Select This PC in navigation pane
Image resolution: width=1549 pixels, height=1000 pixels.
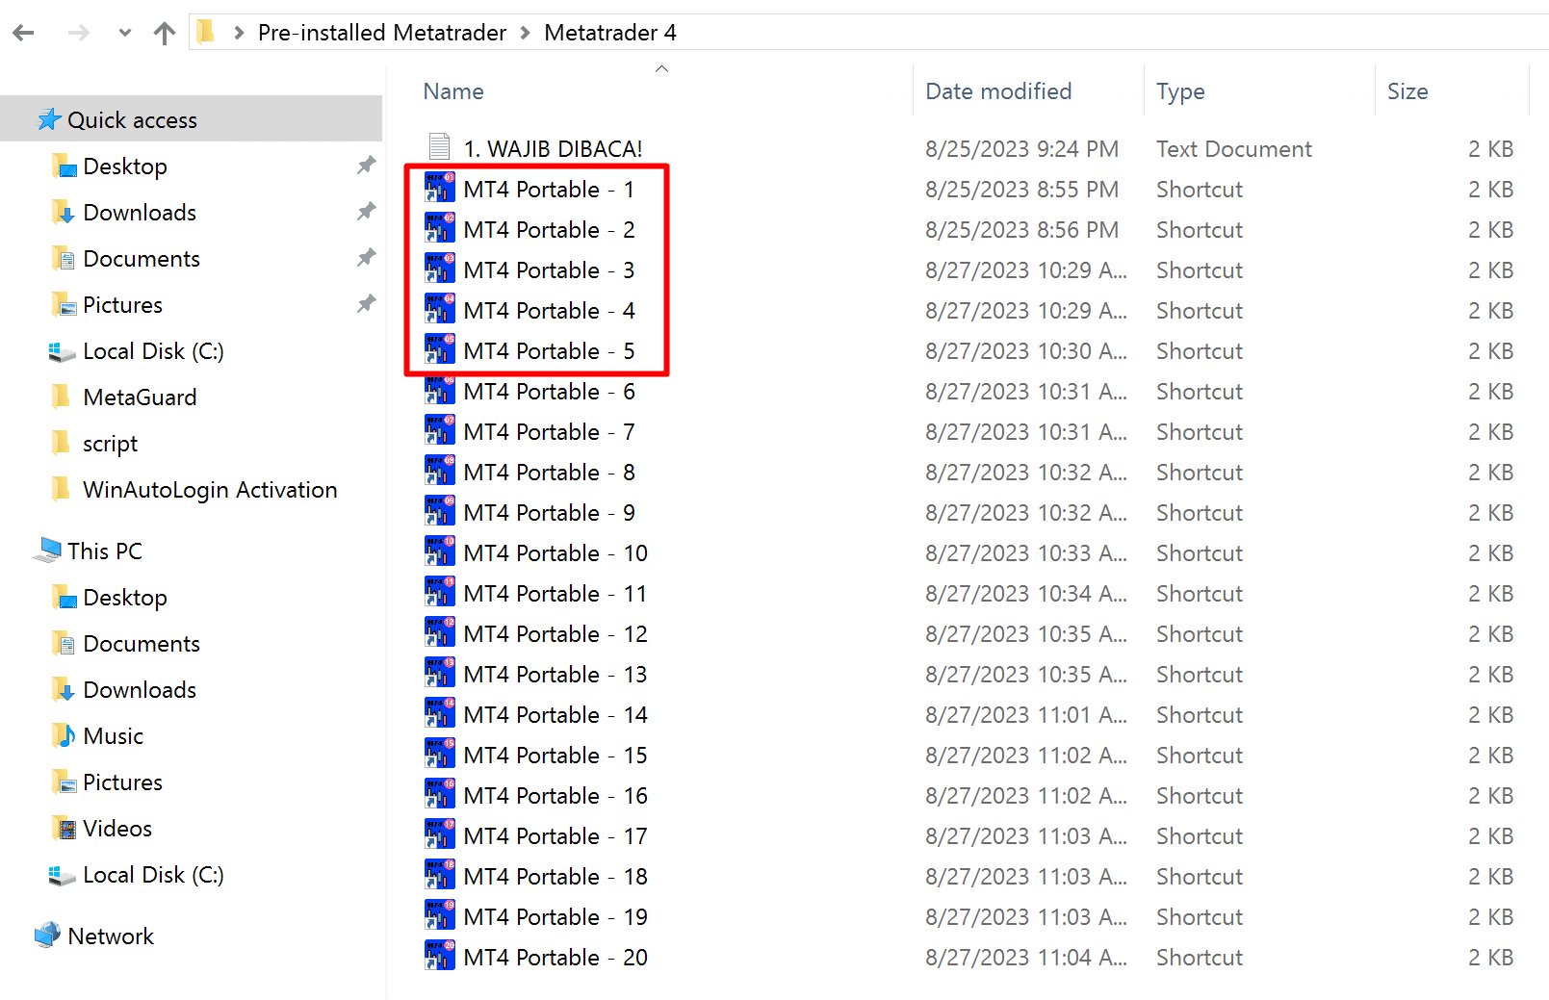[x=105, y=551]
